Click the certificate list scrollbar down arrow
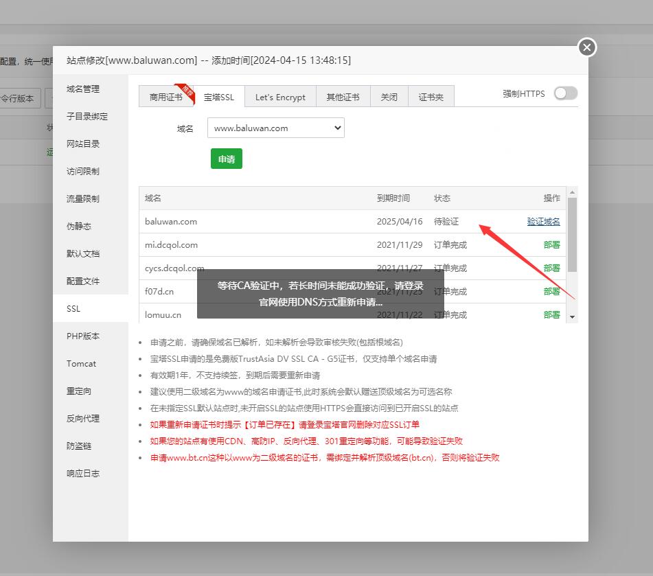The width and height of the screenshot is (653, 576). coord(572,317)
